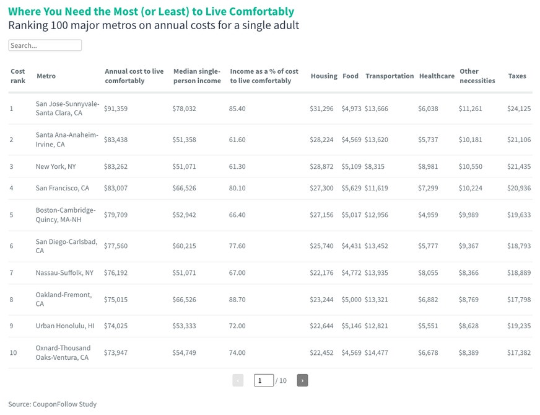Screen dimensions: 540x415
Task: Sort by Annual cost to live comfortably
Action: (134, 76)
